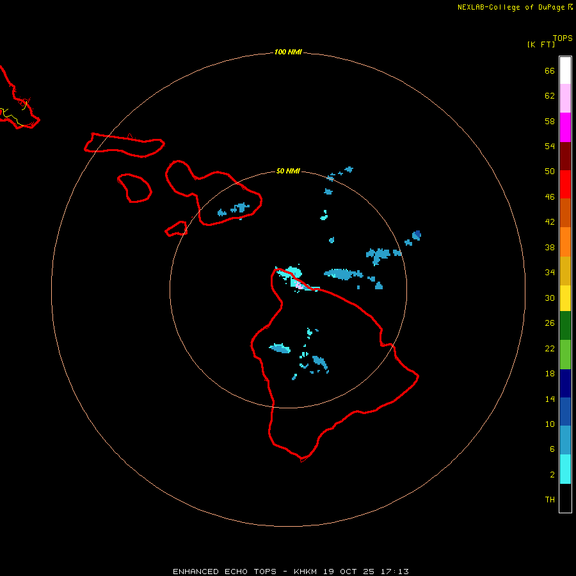
Task: Click the legend value 14
Action: [550, 399]
